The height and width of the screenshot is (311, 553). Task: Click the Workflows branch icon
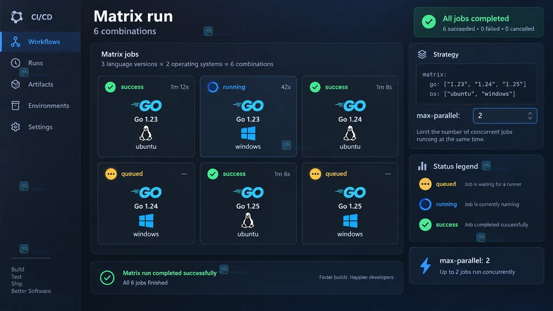click(16, 42)
